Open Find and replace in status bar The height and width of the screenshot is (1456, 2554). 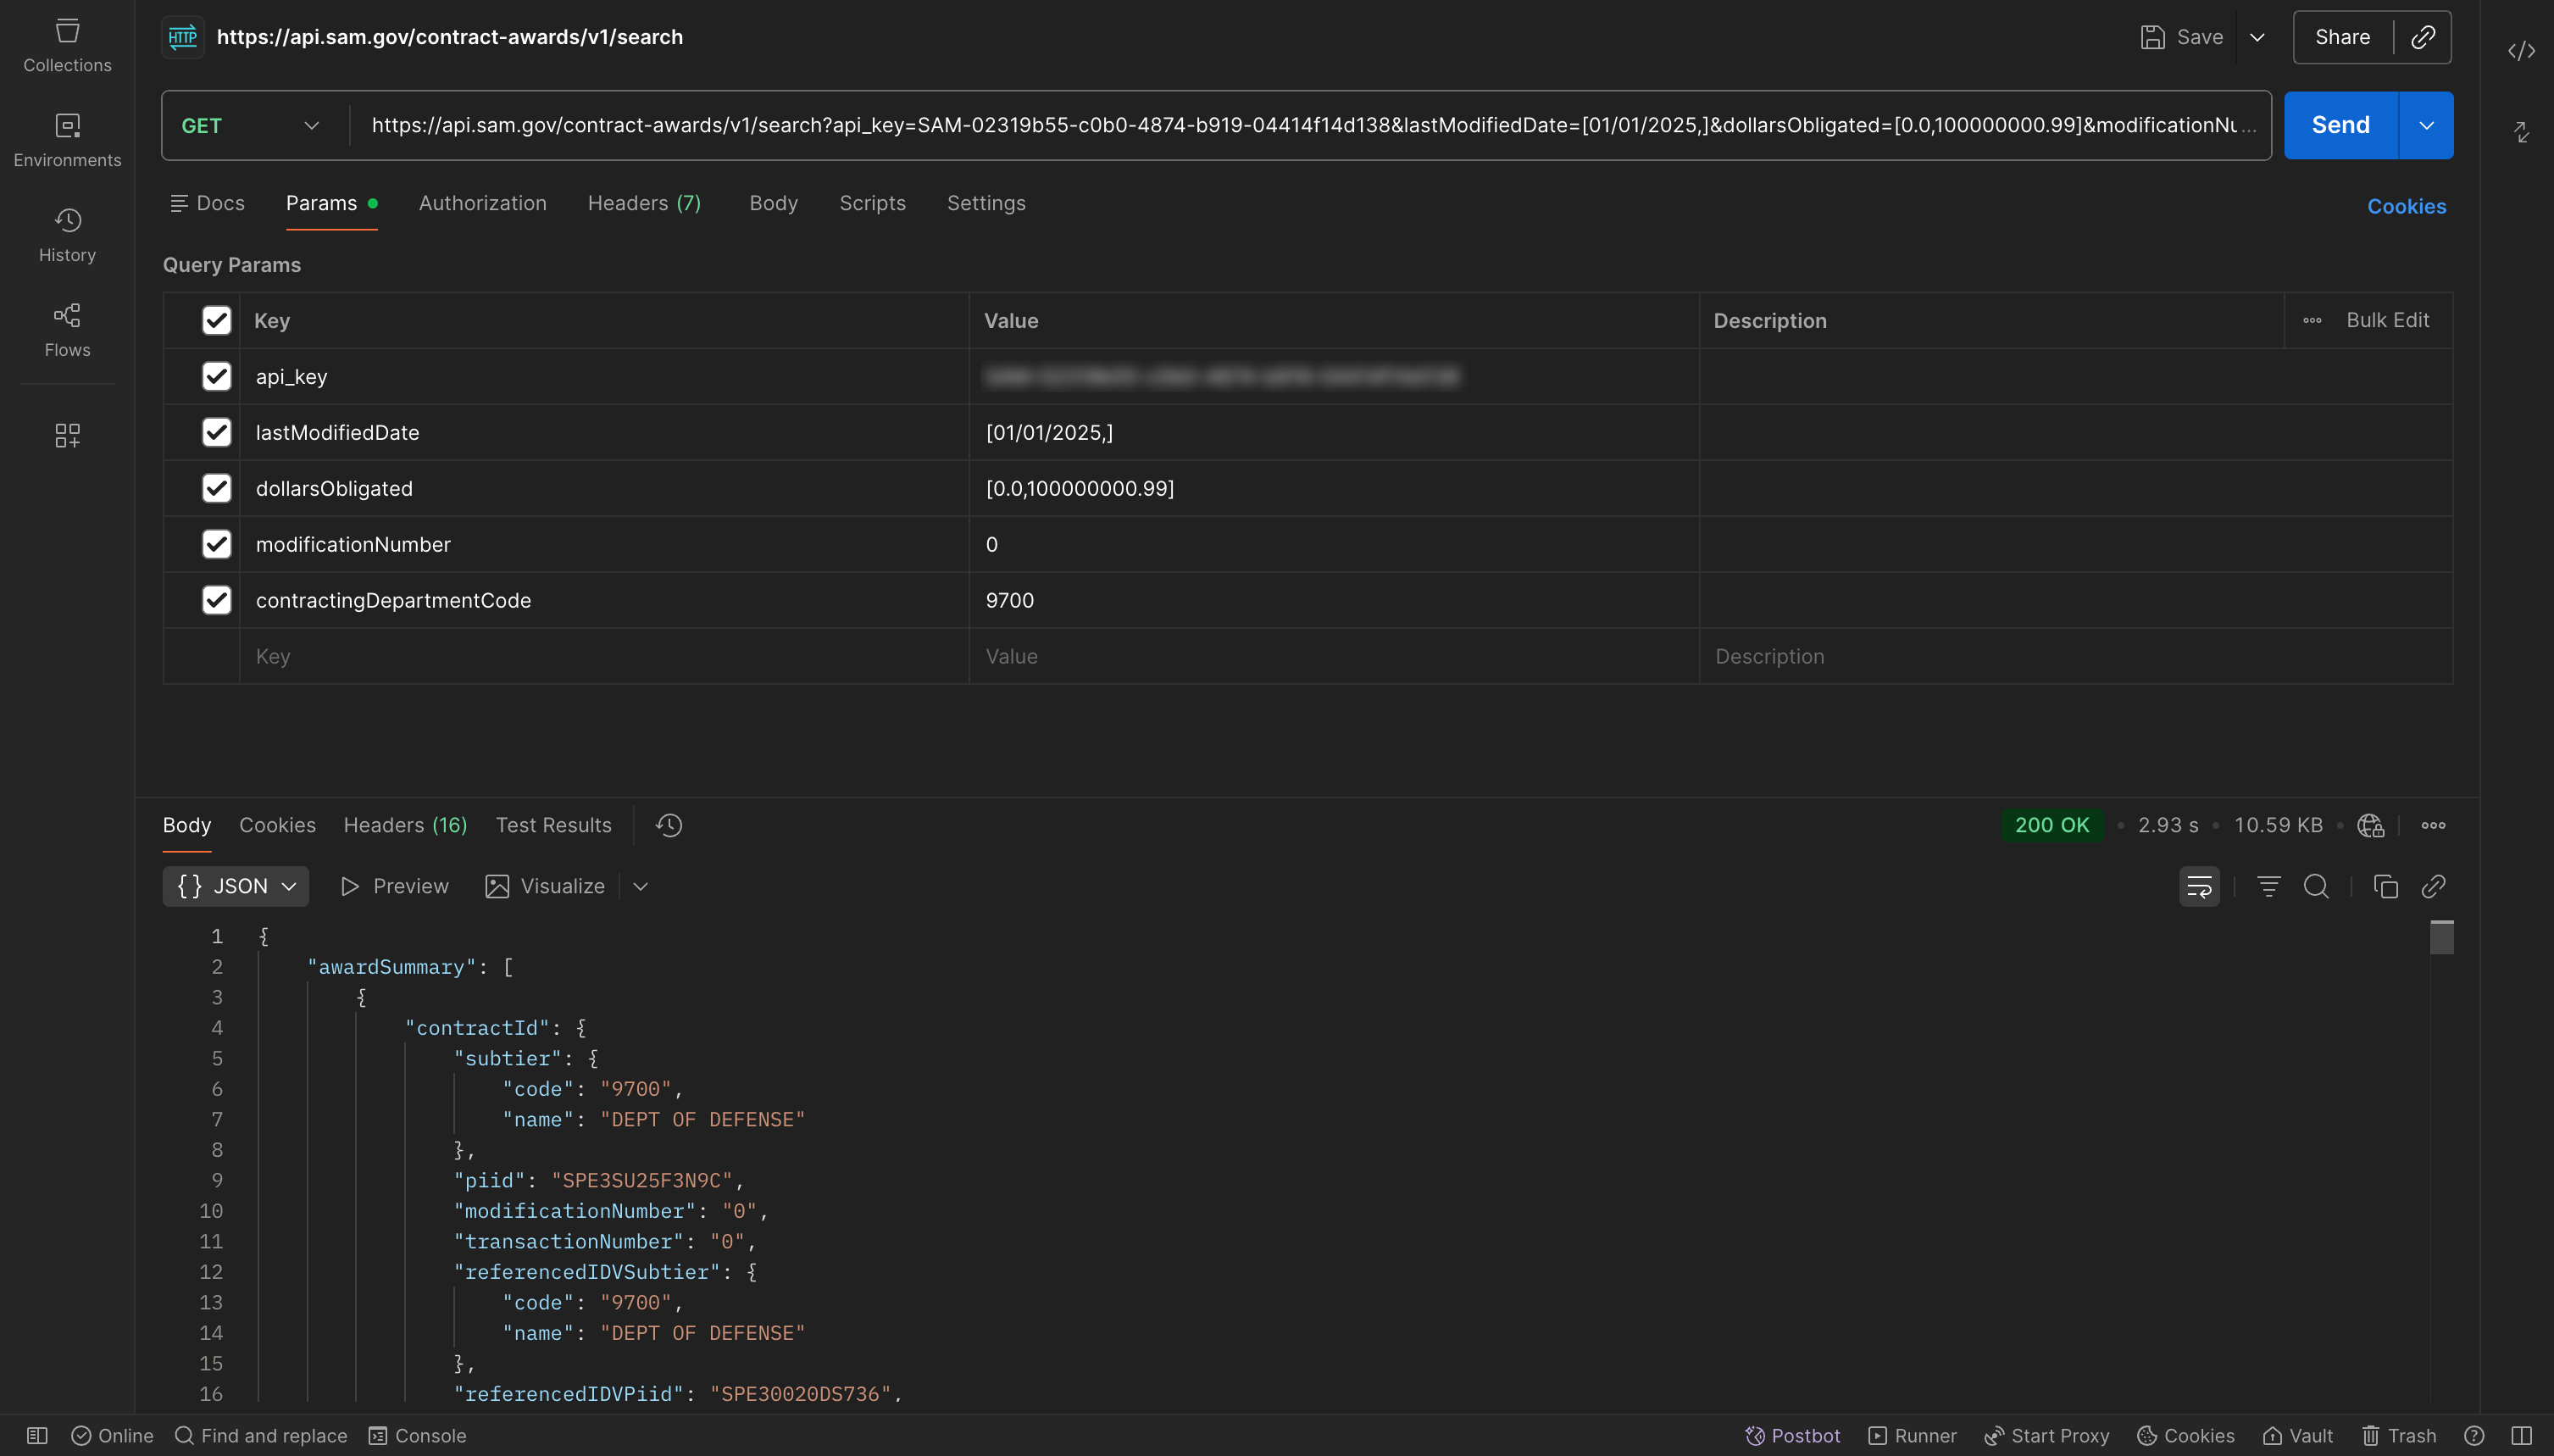pos(261,1436)
